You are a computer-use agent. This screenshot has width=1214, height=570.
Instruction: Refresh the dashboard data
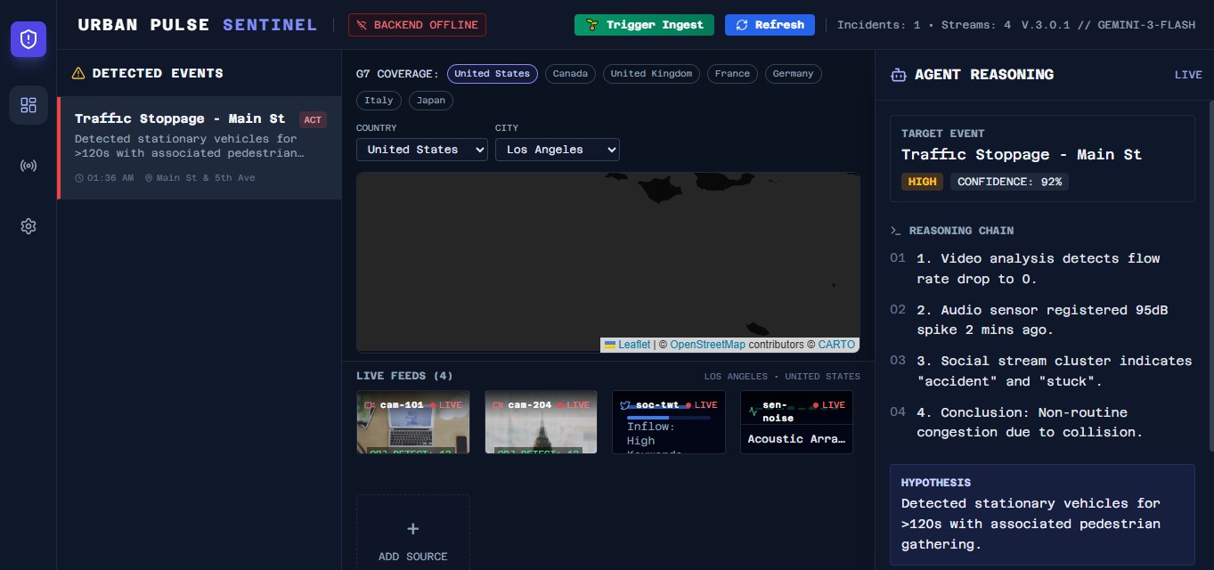(x=770, y=25)
